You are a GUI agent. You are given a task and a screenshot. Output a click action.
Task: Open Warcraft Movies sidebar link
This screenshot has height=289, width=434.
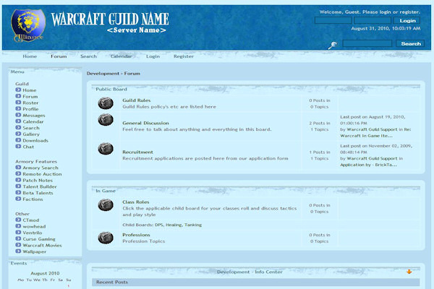(42, 246)
